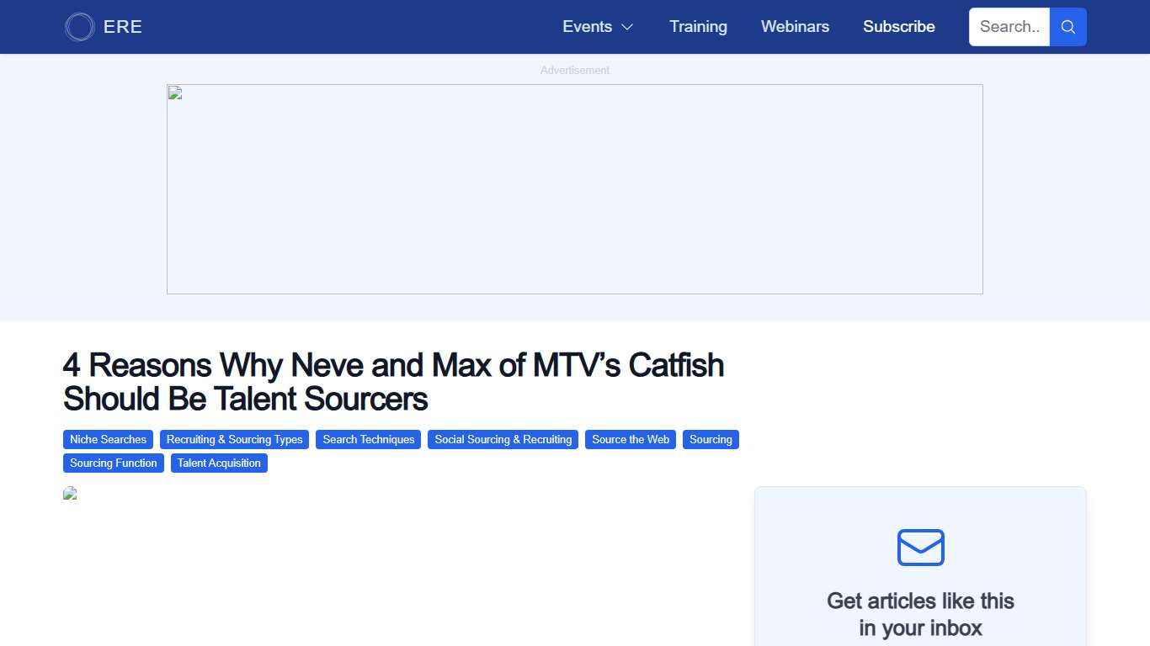Click the broken article image placeholder icon
1150x646 pixels.
point(70,493)
